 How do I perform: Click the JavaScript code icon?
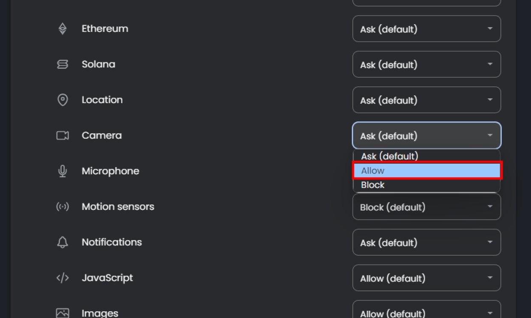coord(62,278)
